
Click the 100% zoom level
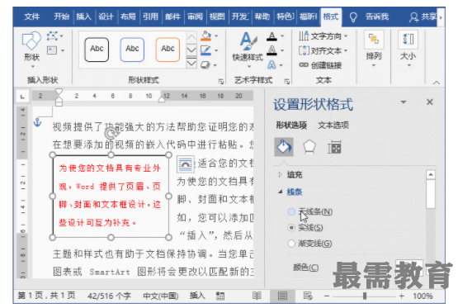(423, 296)
